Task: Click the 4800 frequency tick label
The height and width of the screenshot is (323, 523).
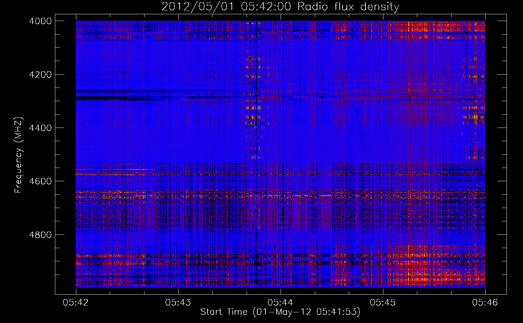Action: [40, 235]
